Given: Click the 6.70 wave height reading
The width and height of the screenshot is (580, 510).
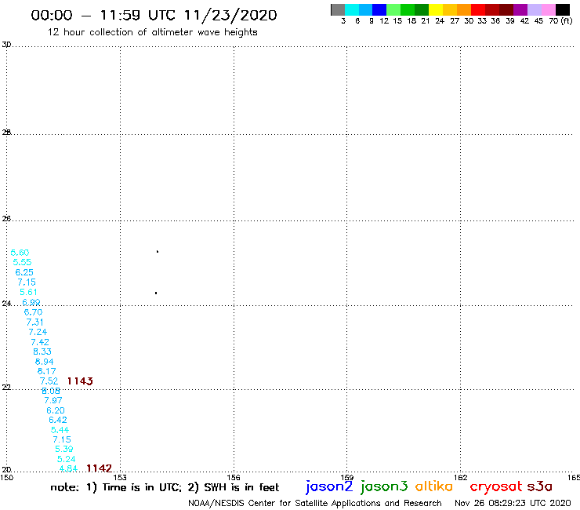Looking at the screenshot, I should tap(33, 312).
